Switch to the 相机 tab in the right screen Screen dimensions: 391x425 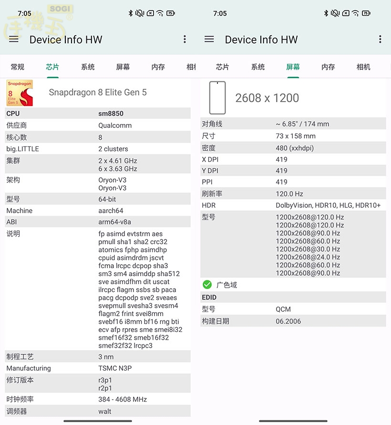pos(363,67)
